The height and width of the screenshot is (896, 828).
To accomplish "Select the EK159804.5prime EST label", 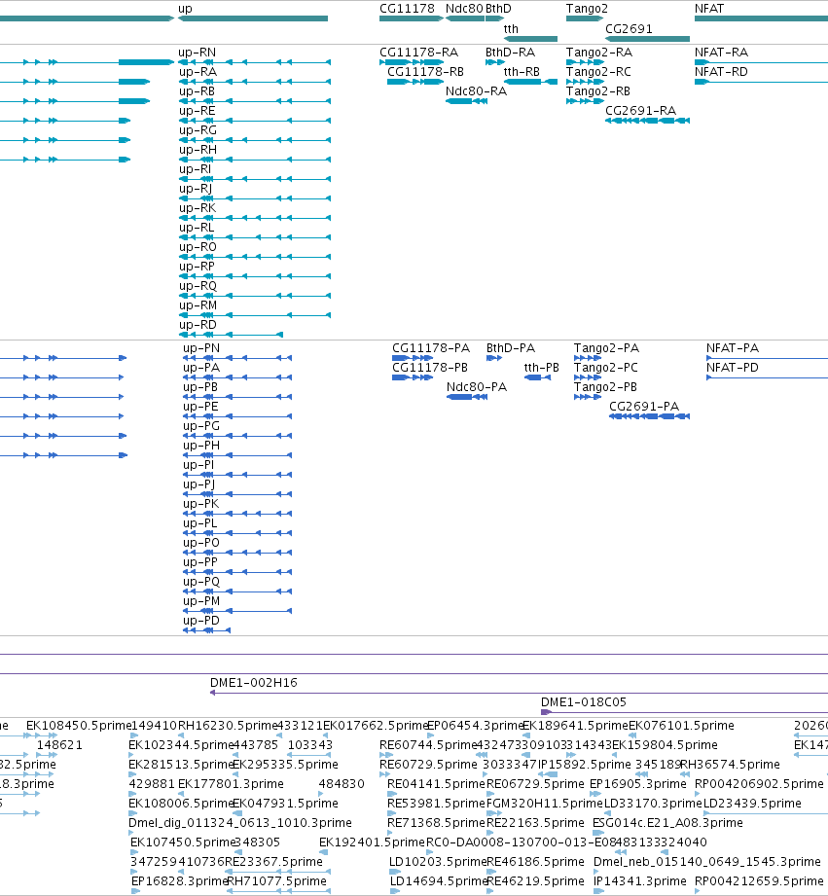I will 666,744.
